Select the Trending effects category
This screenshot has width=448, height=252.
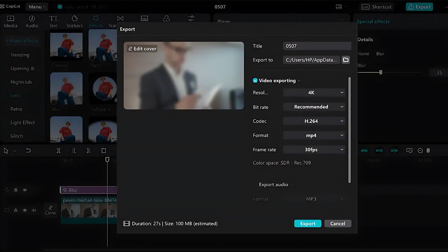point(20,55)
